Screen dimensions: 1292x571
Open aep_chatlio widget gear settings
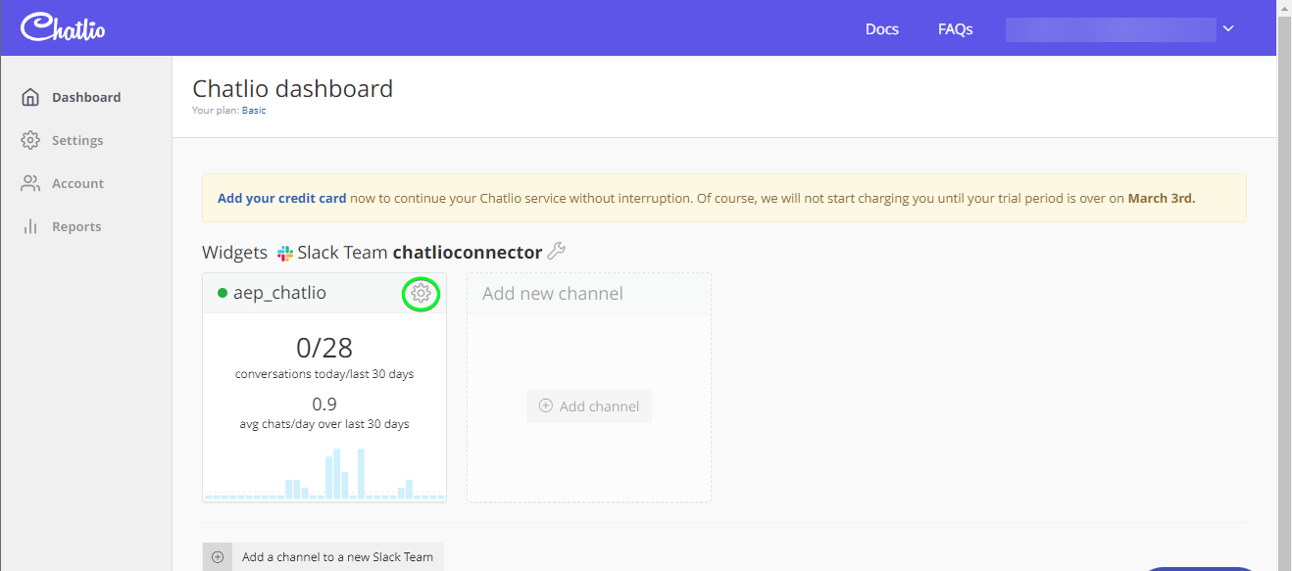coord(421,293)
